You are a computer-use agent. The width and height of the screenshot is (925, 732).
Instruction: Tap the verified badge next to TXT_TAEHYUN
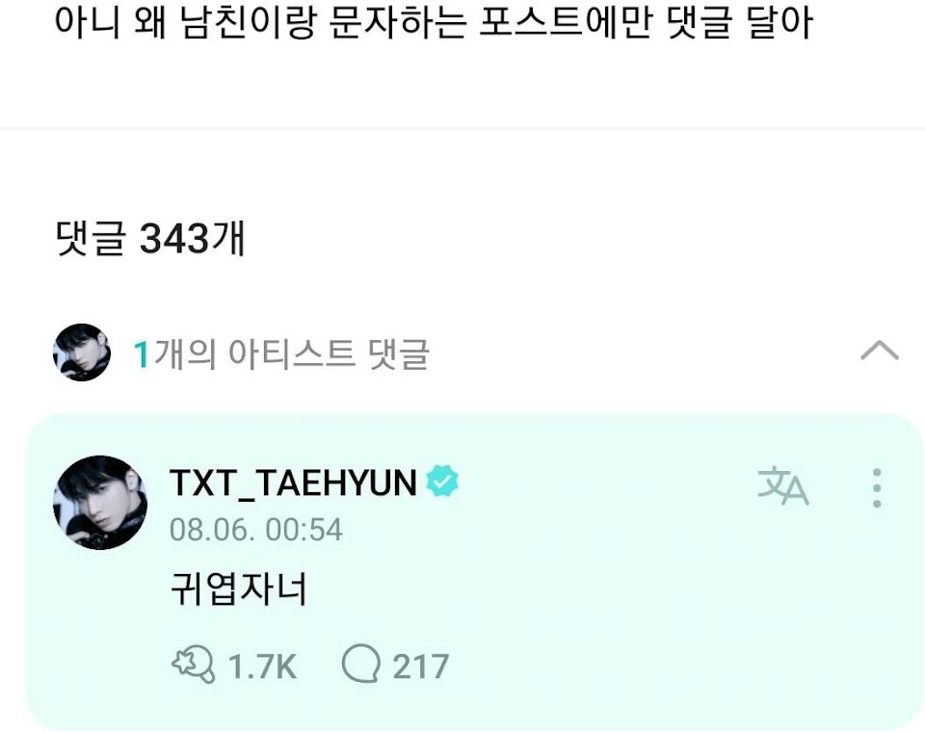[442, 481]
